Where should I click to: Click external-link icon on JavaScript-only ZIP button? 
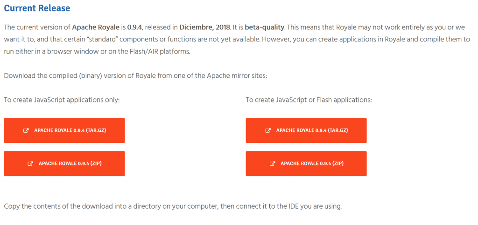pos(31,164)
